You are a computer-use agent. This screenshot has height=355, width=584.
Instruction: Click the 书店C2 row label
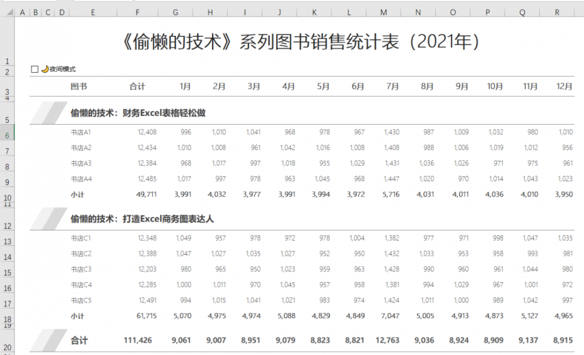81,254
